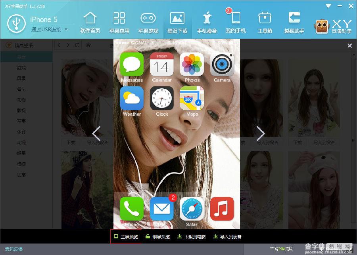
Task: Click 下载到电脑 download to computer
Action: 191,237
